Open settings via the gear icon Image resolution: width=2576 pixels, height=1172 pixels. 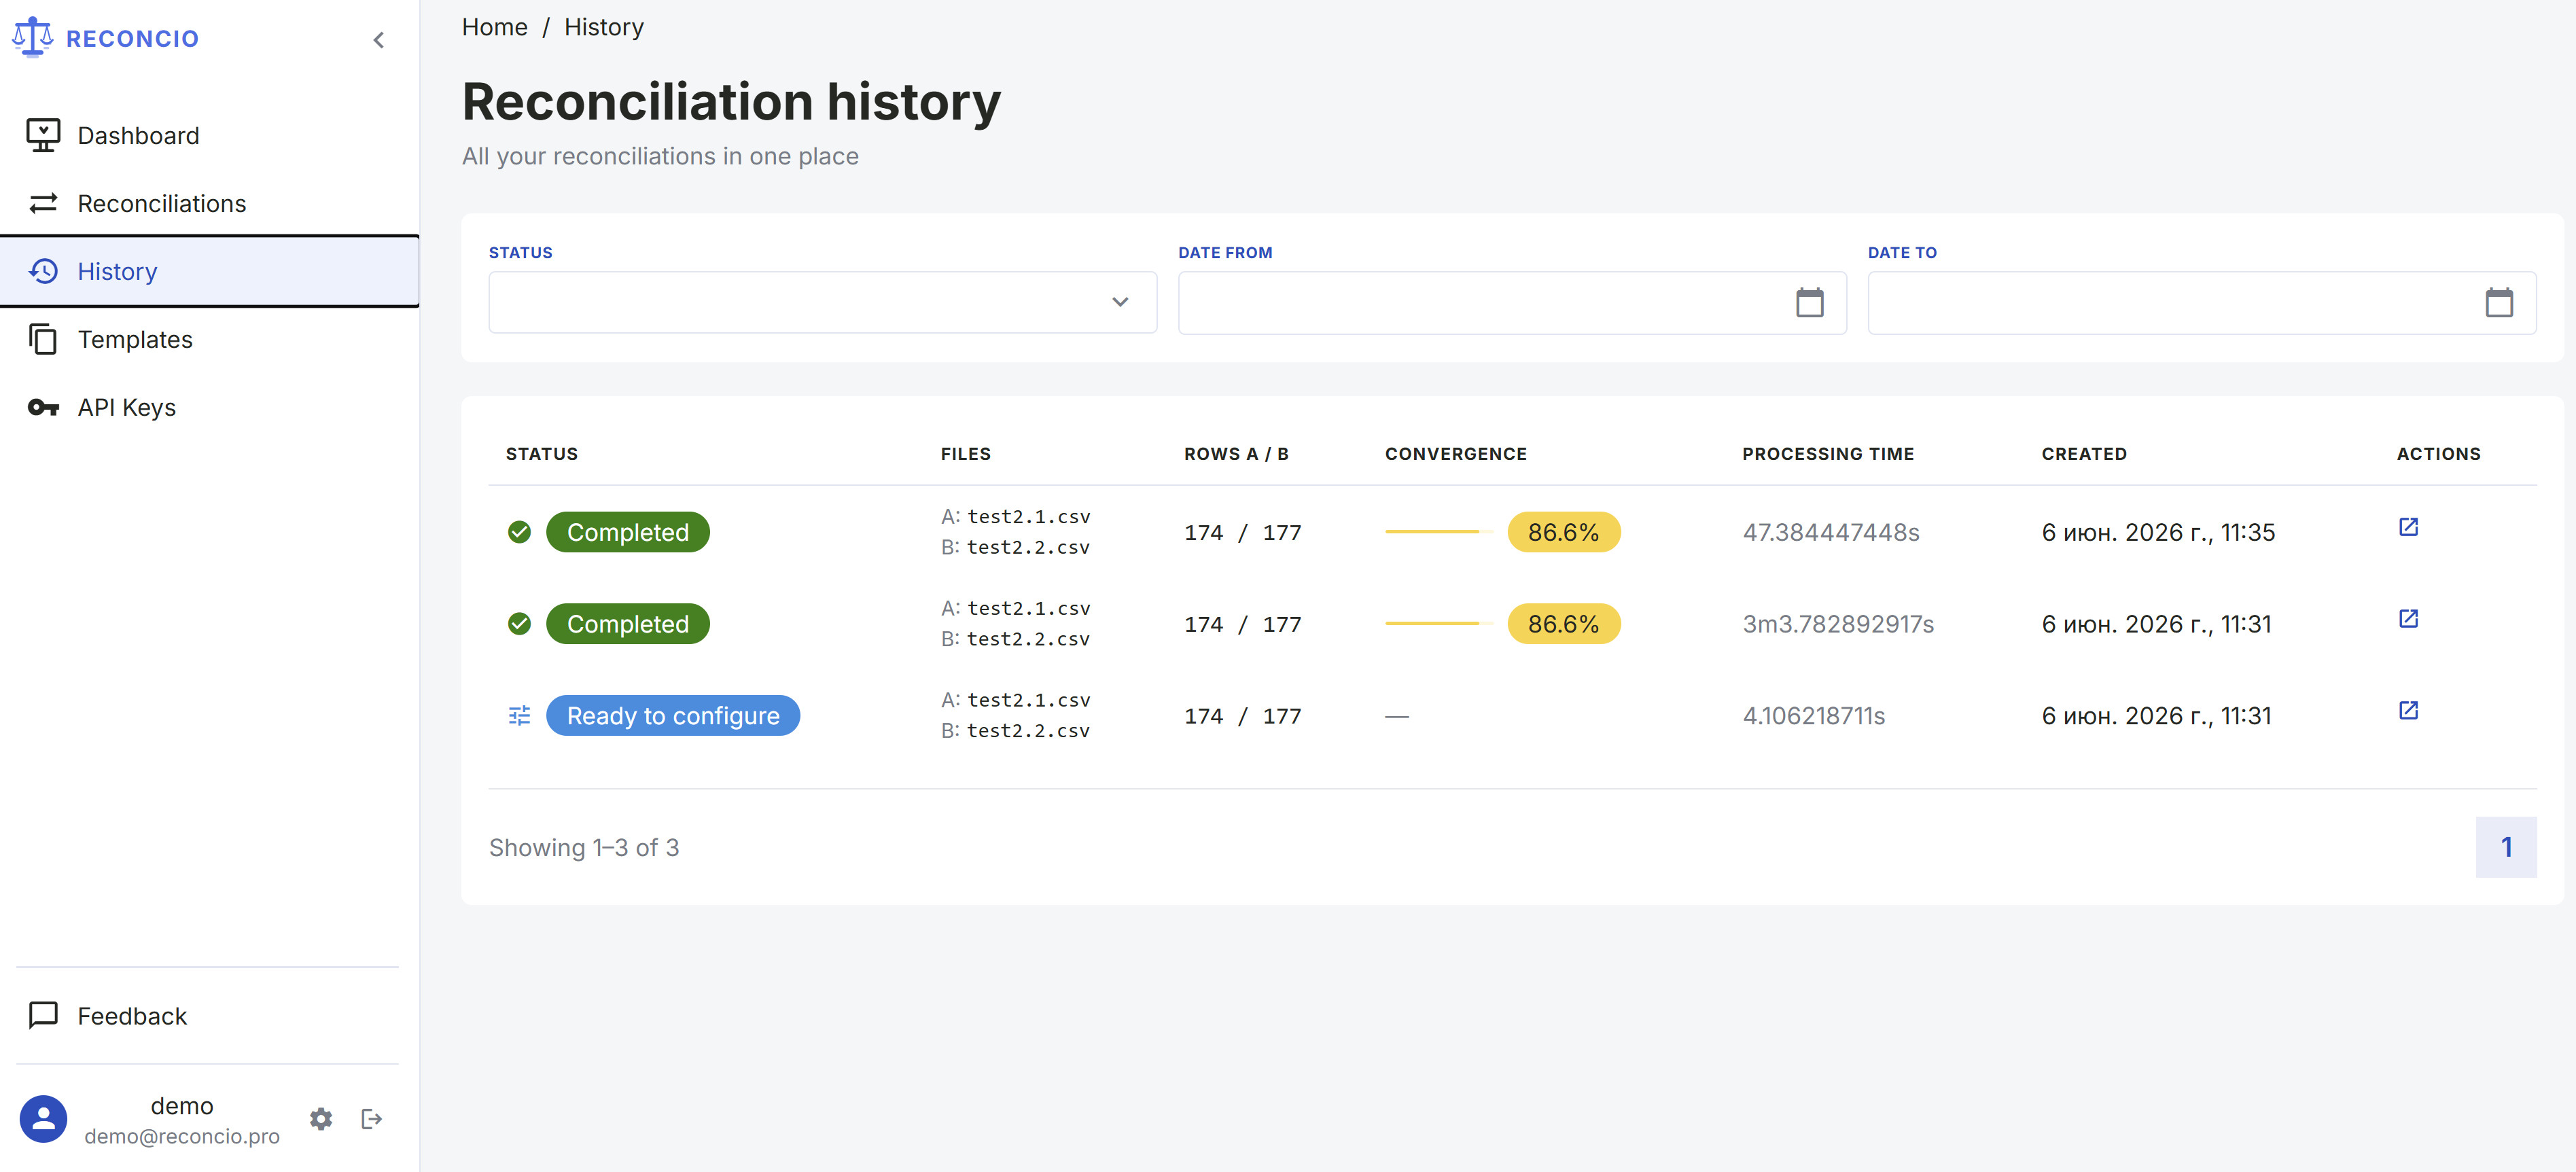click(321, 1119)
